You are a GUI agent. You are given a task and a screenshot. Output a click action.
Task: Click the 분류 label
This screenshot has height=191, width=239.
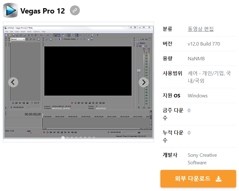167,29
